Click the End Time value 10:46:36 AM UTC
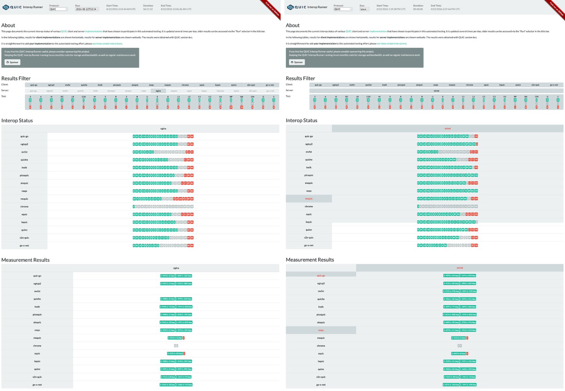The image size is (565, 391). point(175,9)
